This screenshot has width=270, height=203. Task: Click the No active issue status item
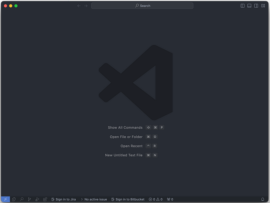coord(94,199)
